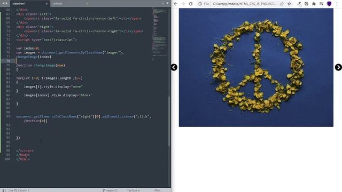Click images[i].style.display="none" line

click(x=53, y=86)
